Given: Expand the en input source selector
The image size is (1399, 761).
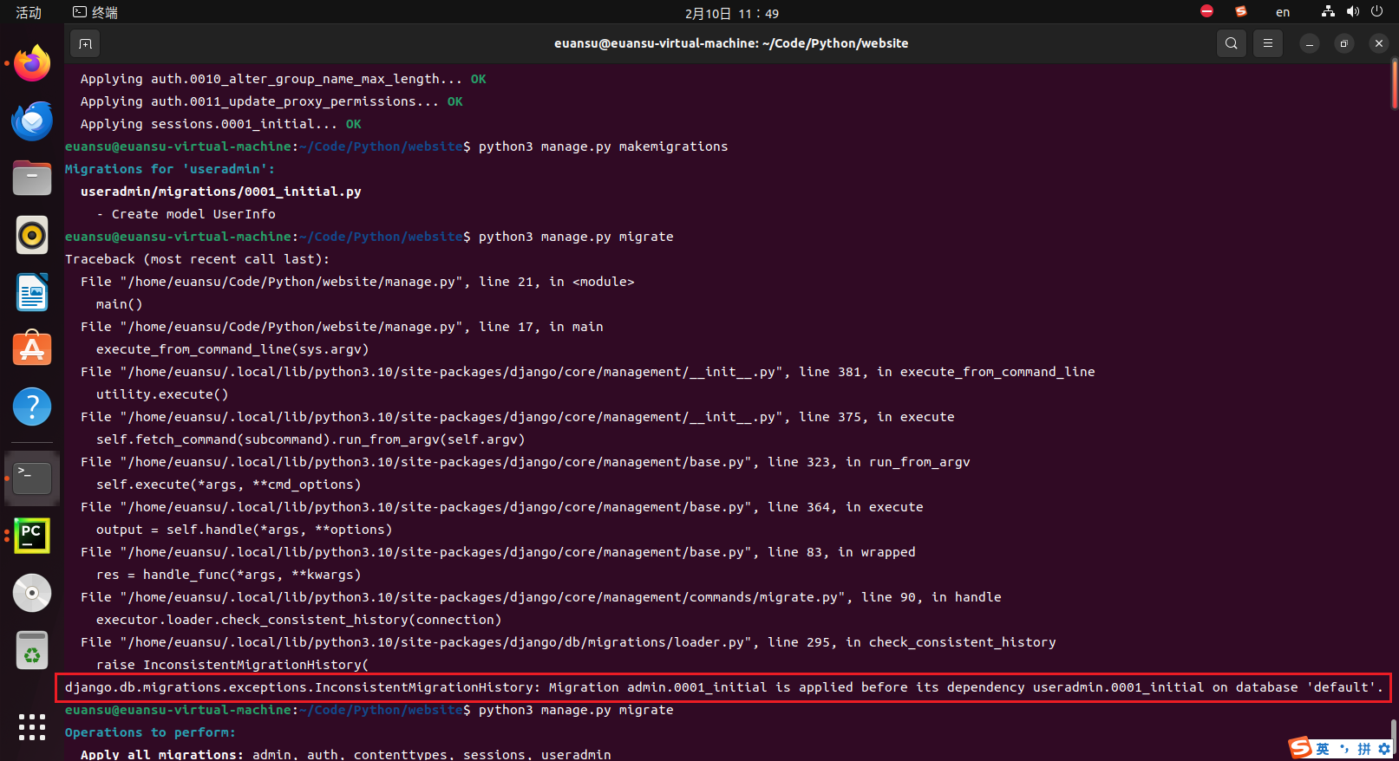Looking at the screenshot, I should click(1282, 12).
